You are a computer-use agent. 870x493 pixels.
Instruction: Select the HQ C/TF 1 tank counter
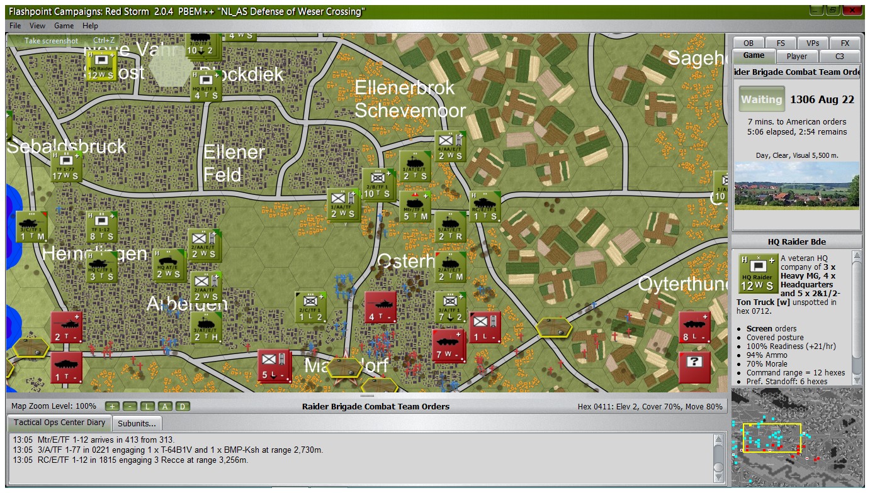coord(101,267)
